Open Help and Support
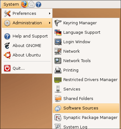 (27, 36)
